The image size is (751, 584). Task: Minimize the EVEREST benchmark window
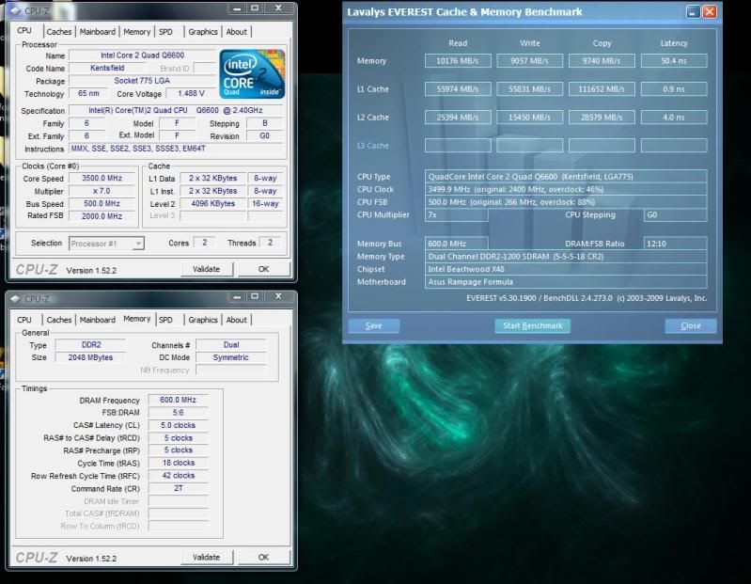point(693,12)
